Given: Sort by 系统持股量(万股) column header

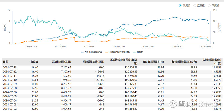Looking at the screenshot, I should click(x=61, y=62).
